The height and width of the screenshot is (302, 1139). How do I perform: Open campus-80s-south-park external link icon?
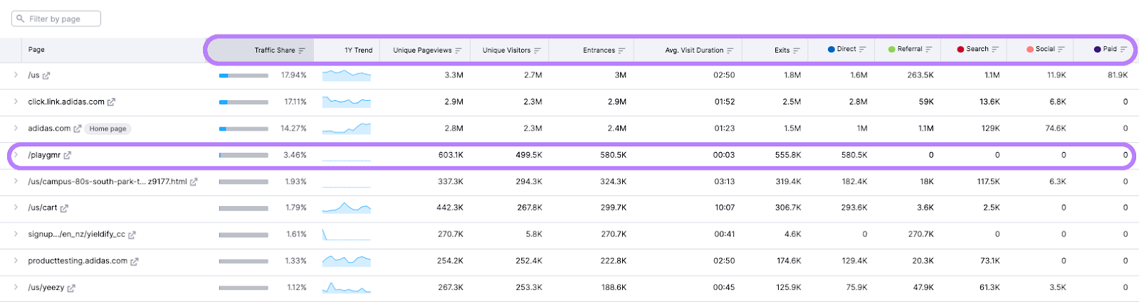[x=194, y=182]
